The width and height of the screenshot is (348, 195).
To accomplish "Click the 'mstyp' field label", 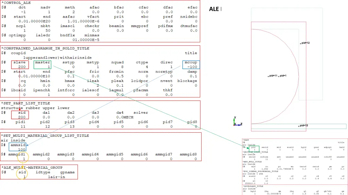I will (x=93, y=62).
